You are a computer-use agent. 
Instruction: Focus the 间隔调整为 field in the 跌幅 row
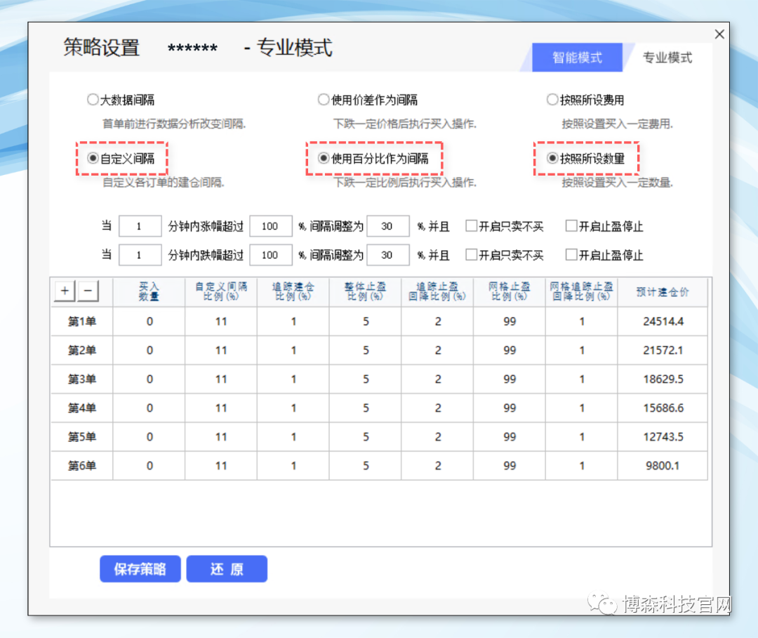[388, 255]
